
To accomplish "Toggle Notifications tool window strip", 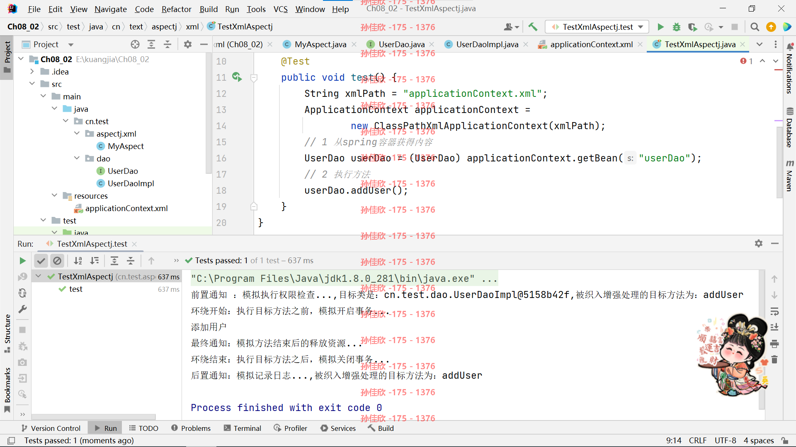I will coord(790,68).
